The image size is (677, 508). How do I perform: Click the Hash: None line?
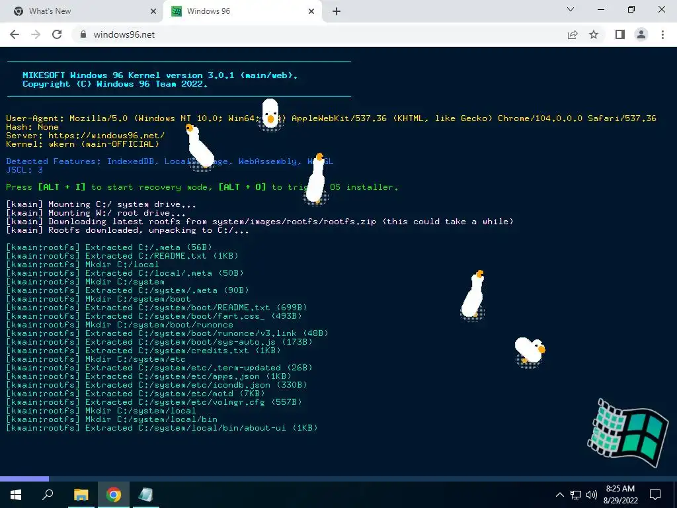pos(32,126)
